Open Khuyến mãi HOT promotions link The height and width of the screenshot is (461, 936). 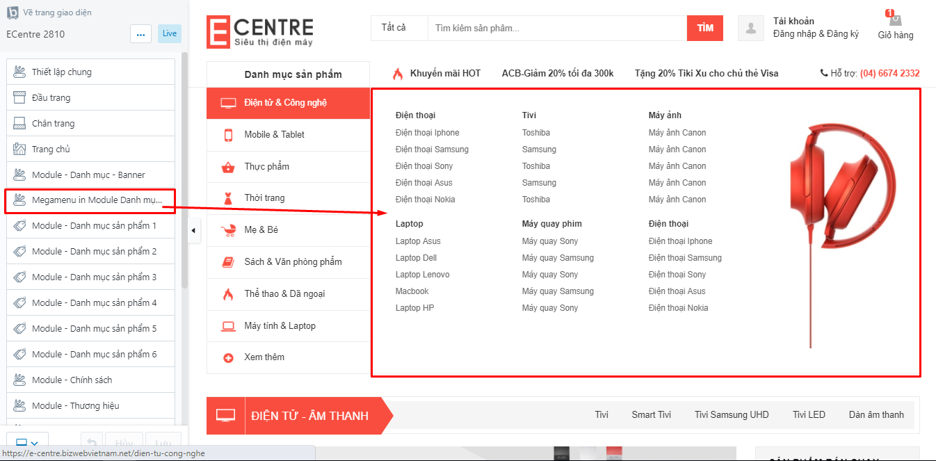point(445,73)
